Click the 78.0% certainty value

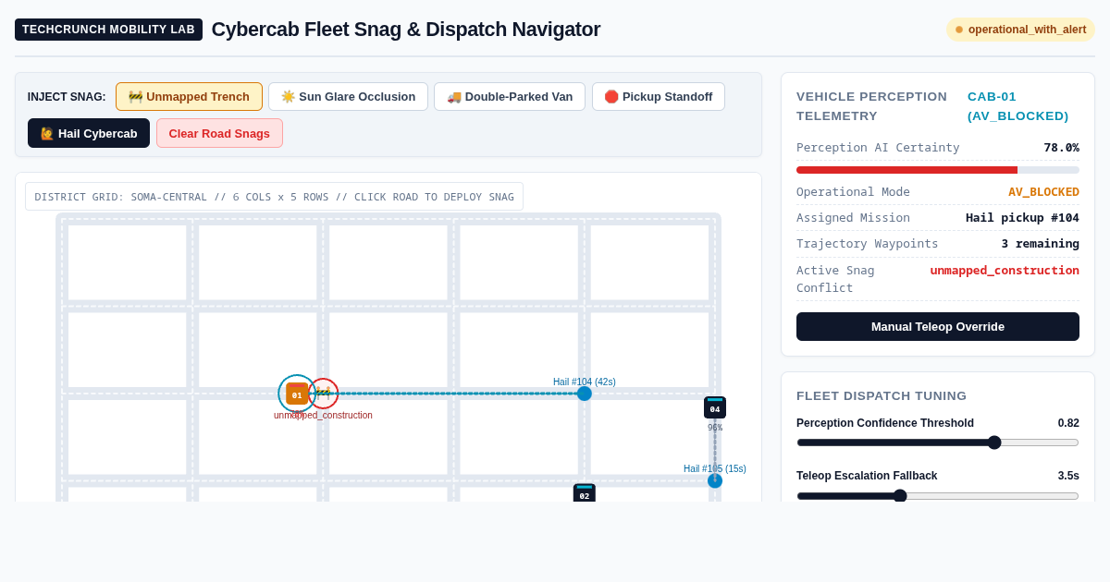click(x=1061, y=147)
